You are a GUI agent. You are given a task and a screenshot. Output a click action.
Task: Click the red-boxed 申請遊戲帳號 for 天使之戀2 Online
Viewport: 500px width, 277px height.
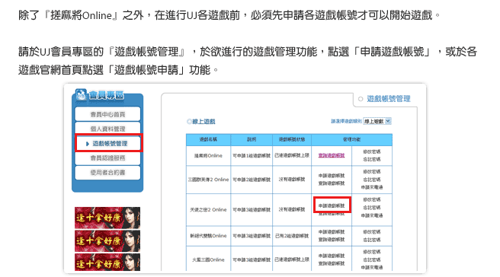pos(332,205)
